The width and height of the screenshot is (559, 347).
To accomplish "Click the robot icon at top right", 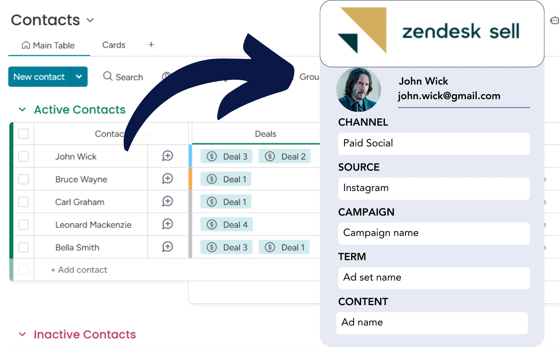I will tap(554, 20).
